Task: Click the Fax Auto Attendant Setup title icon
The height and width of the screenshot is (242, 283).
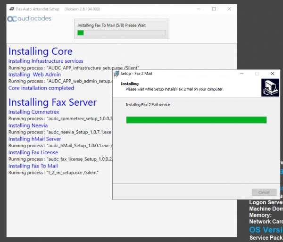Action: point(11,9)
